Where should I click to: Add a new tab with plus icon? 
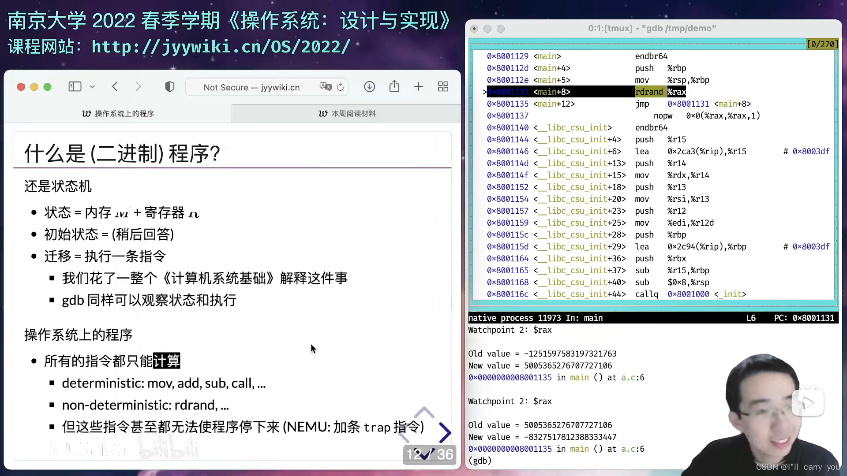(419, 87)
